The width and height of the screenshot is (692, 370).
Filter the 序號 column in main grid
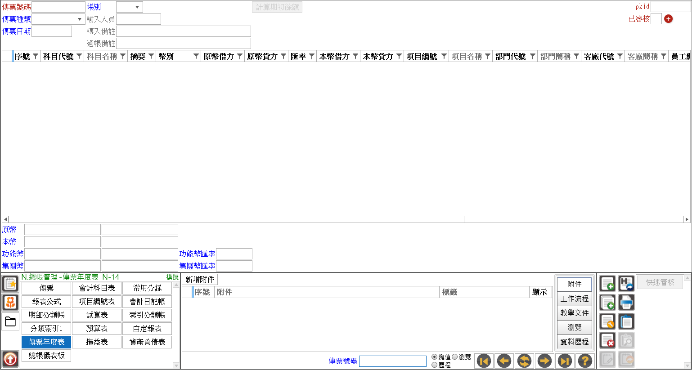tap(36, 56)
